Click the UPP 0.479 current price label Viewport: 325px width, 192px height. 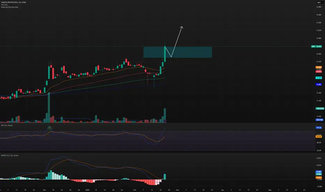(x=316, y=46)
